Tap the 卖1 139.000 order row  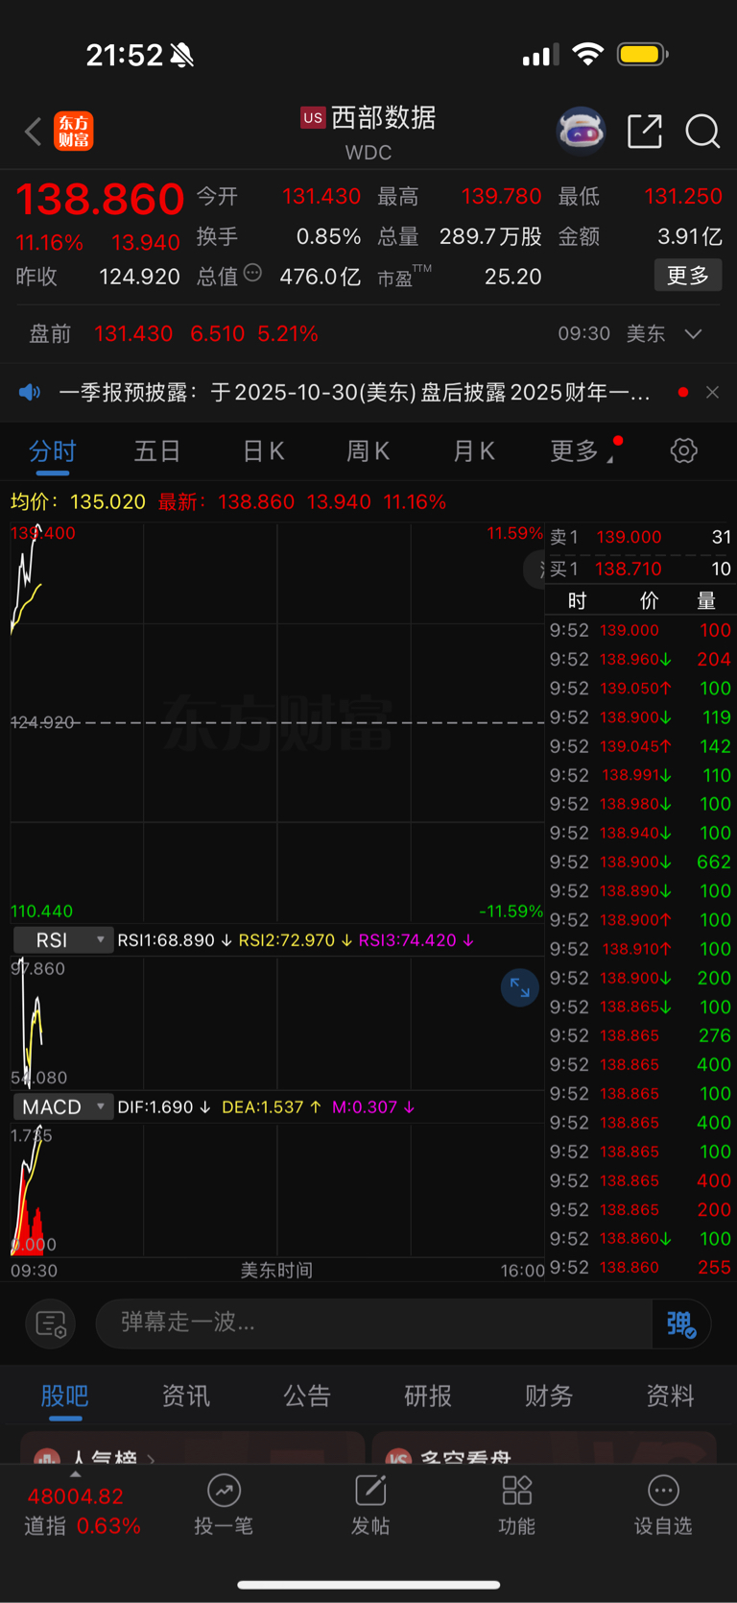click(640, 537)
